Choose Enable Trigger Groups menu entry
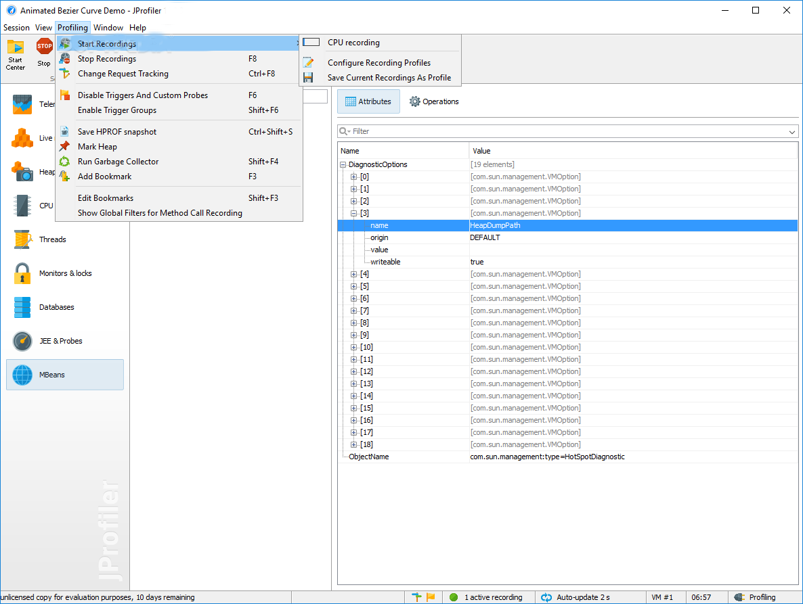 (x=179, y=110)
